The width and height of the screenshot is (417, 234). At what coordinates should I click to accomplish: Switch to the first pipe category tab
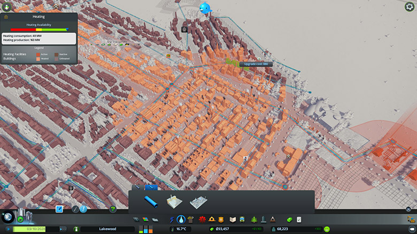coord(138,188)
